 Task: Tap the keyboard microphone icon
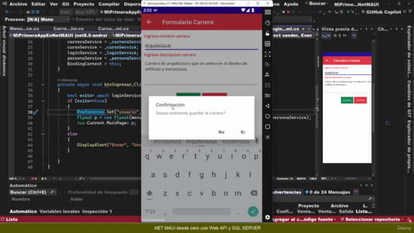point(257,142)
